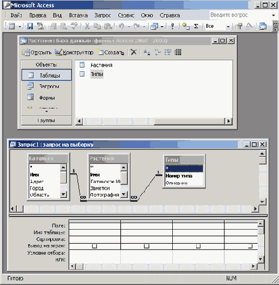Screen dimensions: 279x285
Task: Click Создать in the database window
Action: [x=111, y=52]
